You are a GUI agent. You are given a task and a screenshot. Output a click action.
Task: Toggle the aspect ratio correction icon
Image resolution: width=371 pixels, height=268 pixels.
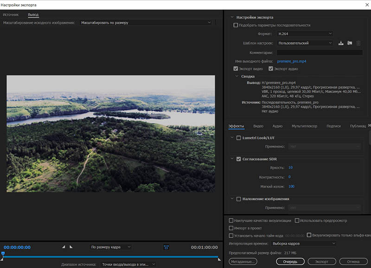166,247
